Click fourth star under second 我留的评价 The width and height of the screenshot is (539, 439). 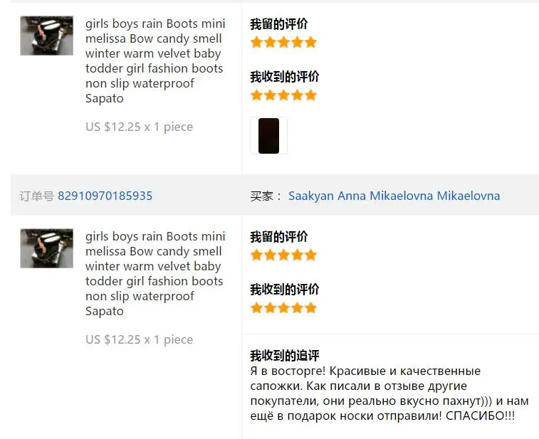(297, 255)
